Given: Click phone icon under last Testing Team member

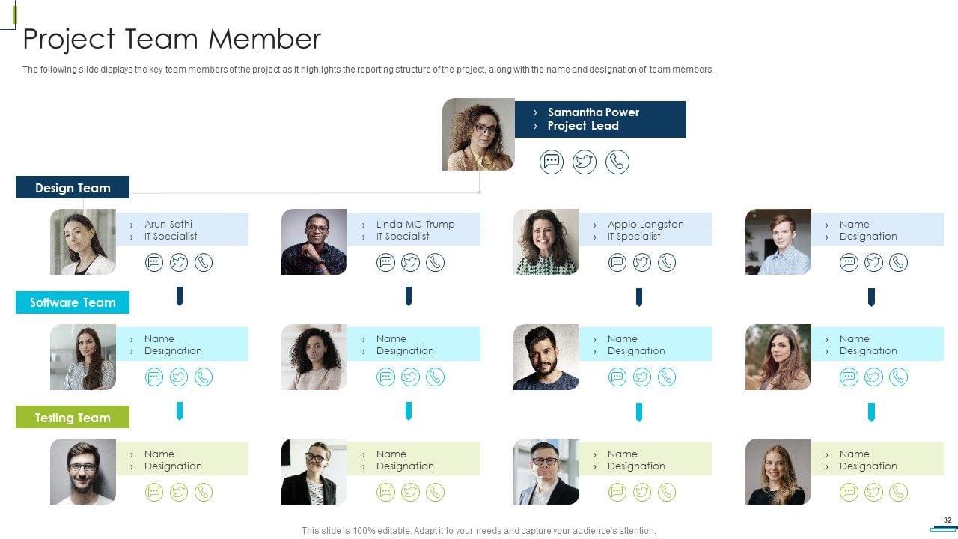Looking at the screenshot, I should pyautogui.click(x=898, y=492).
